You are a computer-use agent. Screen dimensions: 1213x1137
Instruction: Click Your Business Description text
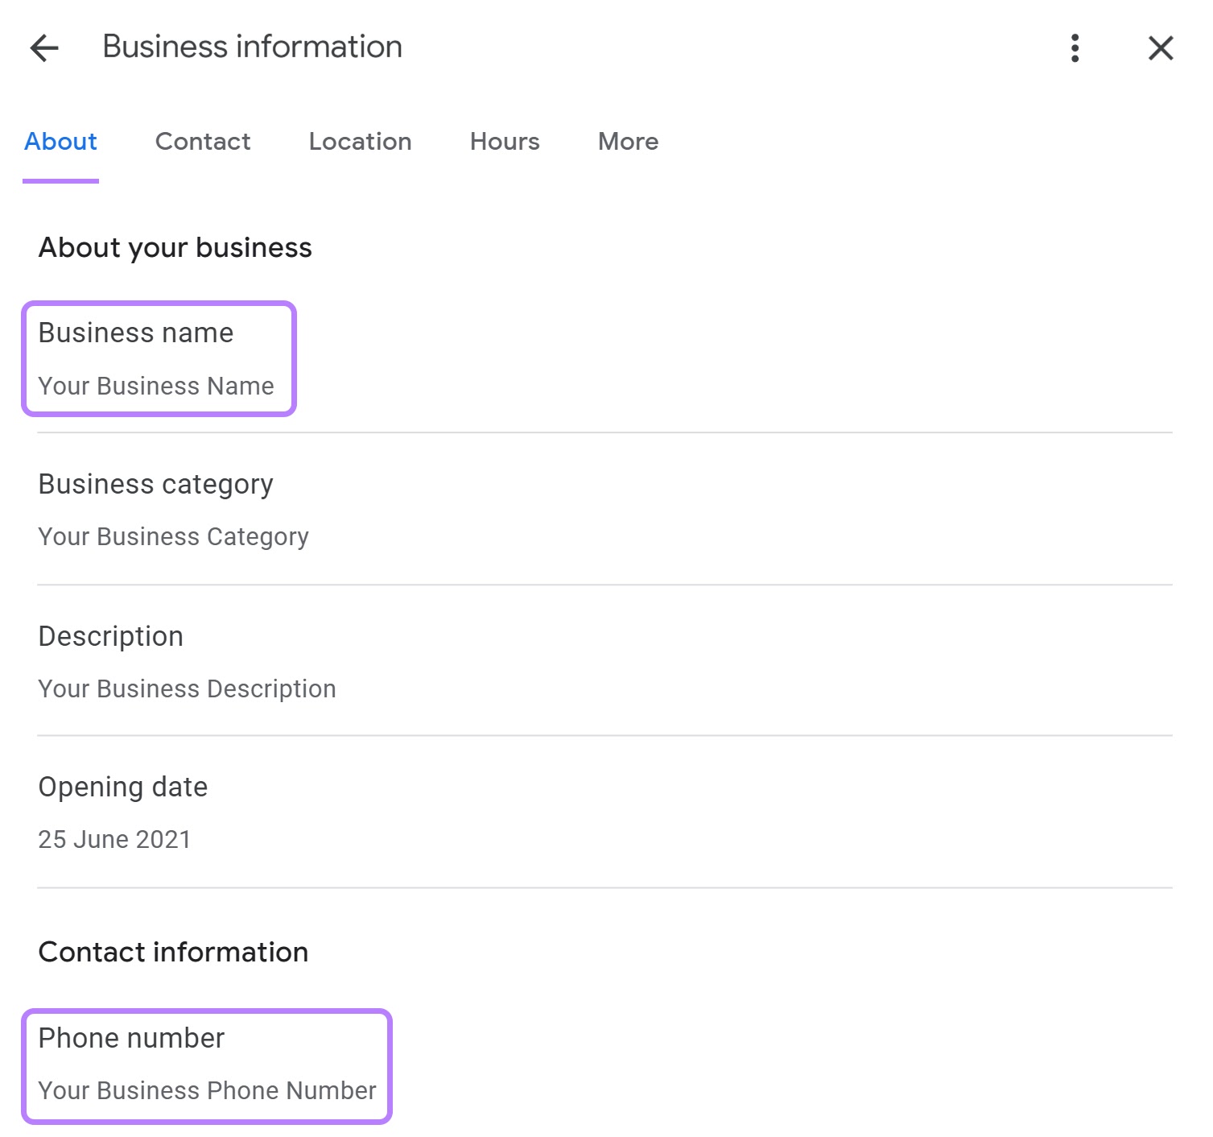click(187, 688)
